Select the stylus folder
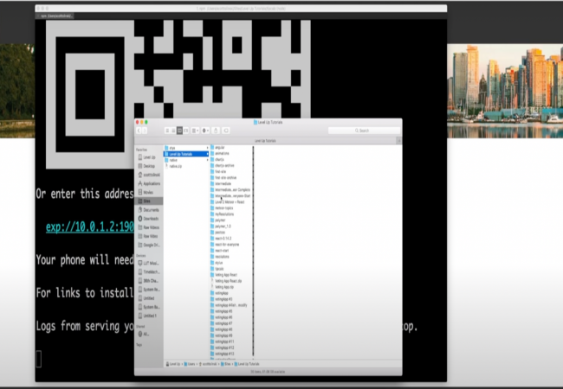 pos(217,263)
